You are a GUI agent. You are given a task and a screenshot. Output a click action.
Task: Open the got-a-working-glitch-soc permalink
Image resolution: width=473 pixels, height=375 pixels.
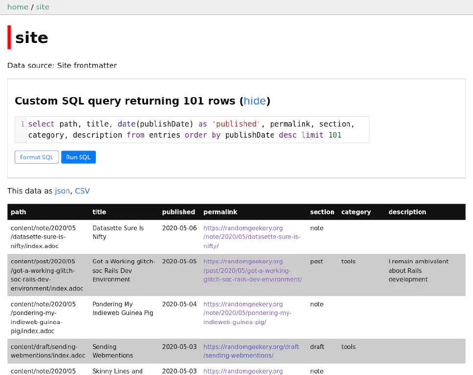point(252,271)
